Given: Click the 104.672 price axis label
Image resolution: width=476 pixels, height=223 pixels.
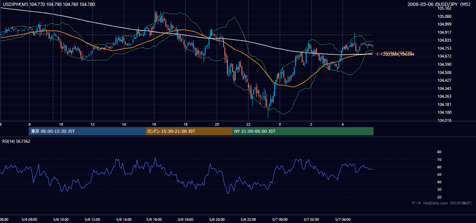Looking at the screenshot, I should tap(444, 56).
